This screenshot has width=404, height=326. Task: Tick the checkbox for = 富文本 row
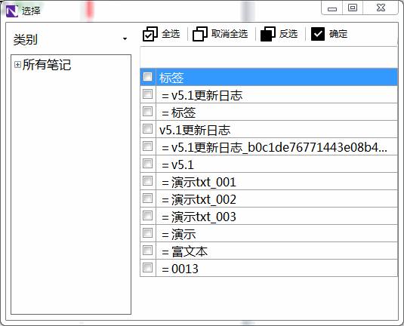148,251
